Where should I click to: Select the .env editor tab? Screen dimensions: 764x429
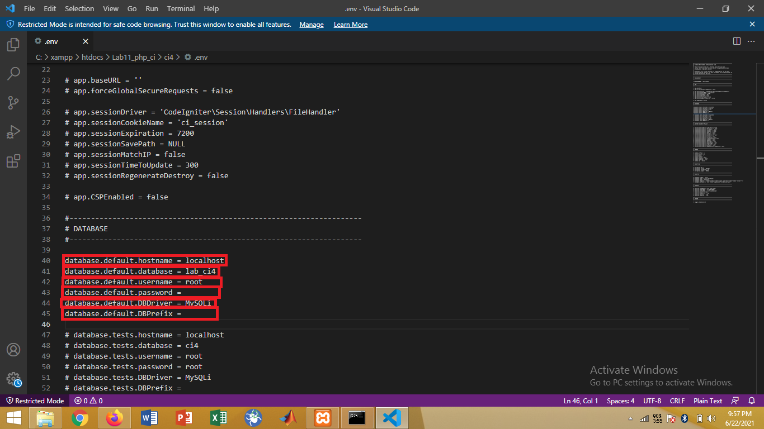pos(50,41)
